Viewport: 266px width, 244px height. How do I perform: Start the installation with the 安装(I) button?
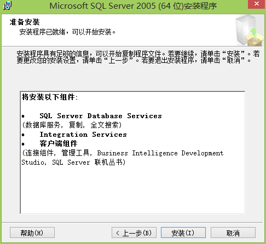click(x=183, y=233)
